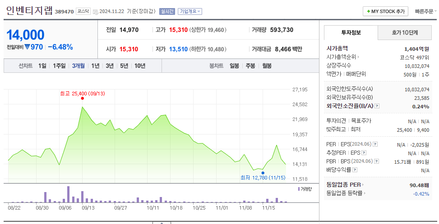
Task: Click the 시가총액 value 1,404억원
Action: [416, 49]
